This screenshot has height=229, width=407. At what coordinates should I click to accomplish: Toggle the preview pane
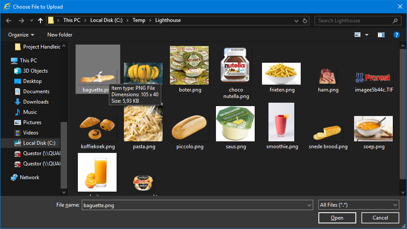tap(381, 35)
